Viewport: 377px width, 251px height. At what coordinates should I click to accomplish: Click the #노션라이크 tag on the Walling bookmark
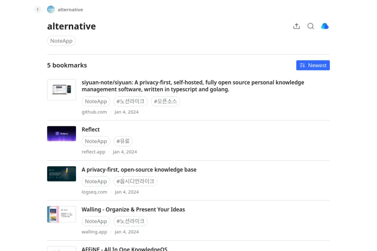pos(130,221)
